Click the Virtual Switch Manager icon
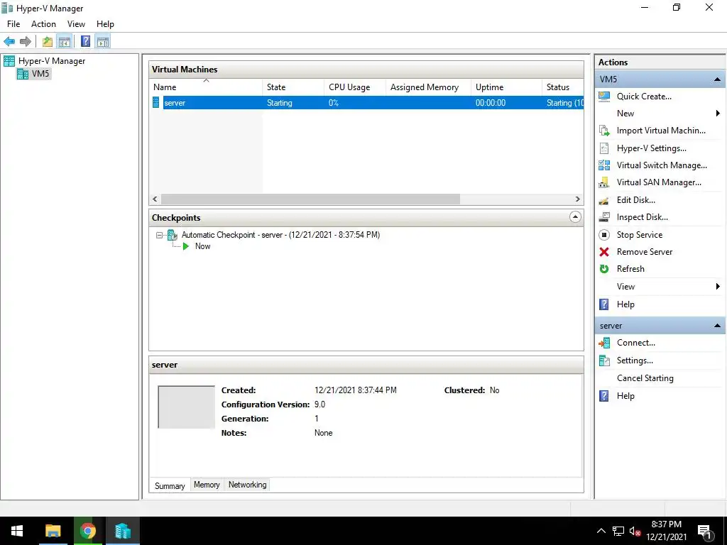The height and width of the screenshot is (545, 727). coord(604,165)
